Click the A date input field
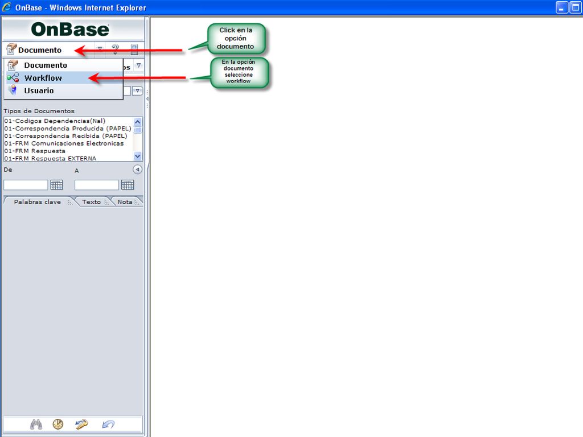This screenshot has height=437, width=583. [x=97, y=185]
